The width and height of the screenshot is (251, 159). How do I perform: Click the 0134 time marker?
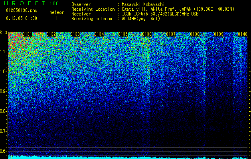click(99, 34)
